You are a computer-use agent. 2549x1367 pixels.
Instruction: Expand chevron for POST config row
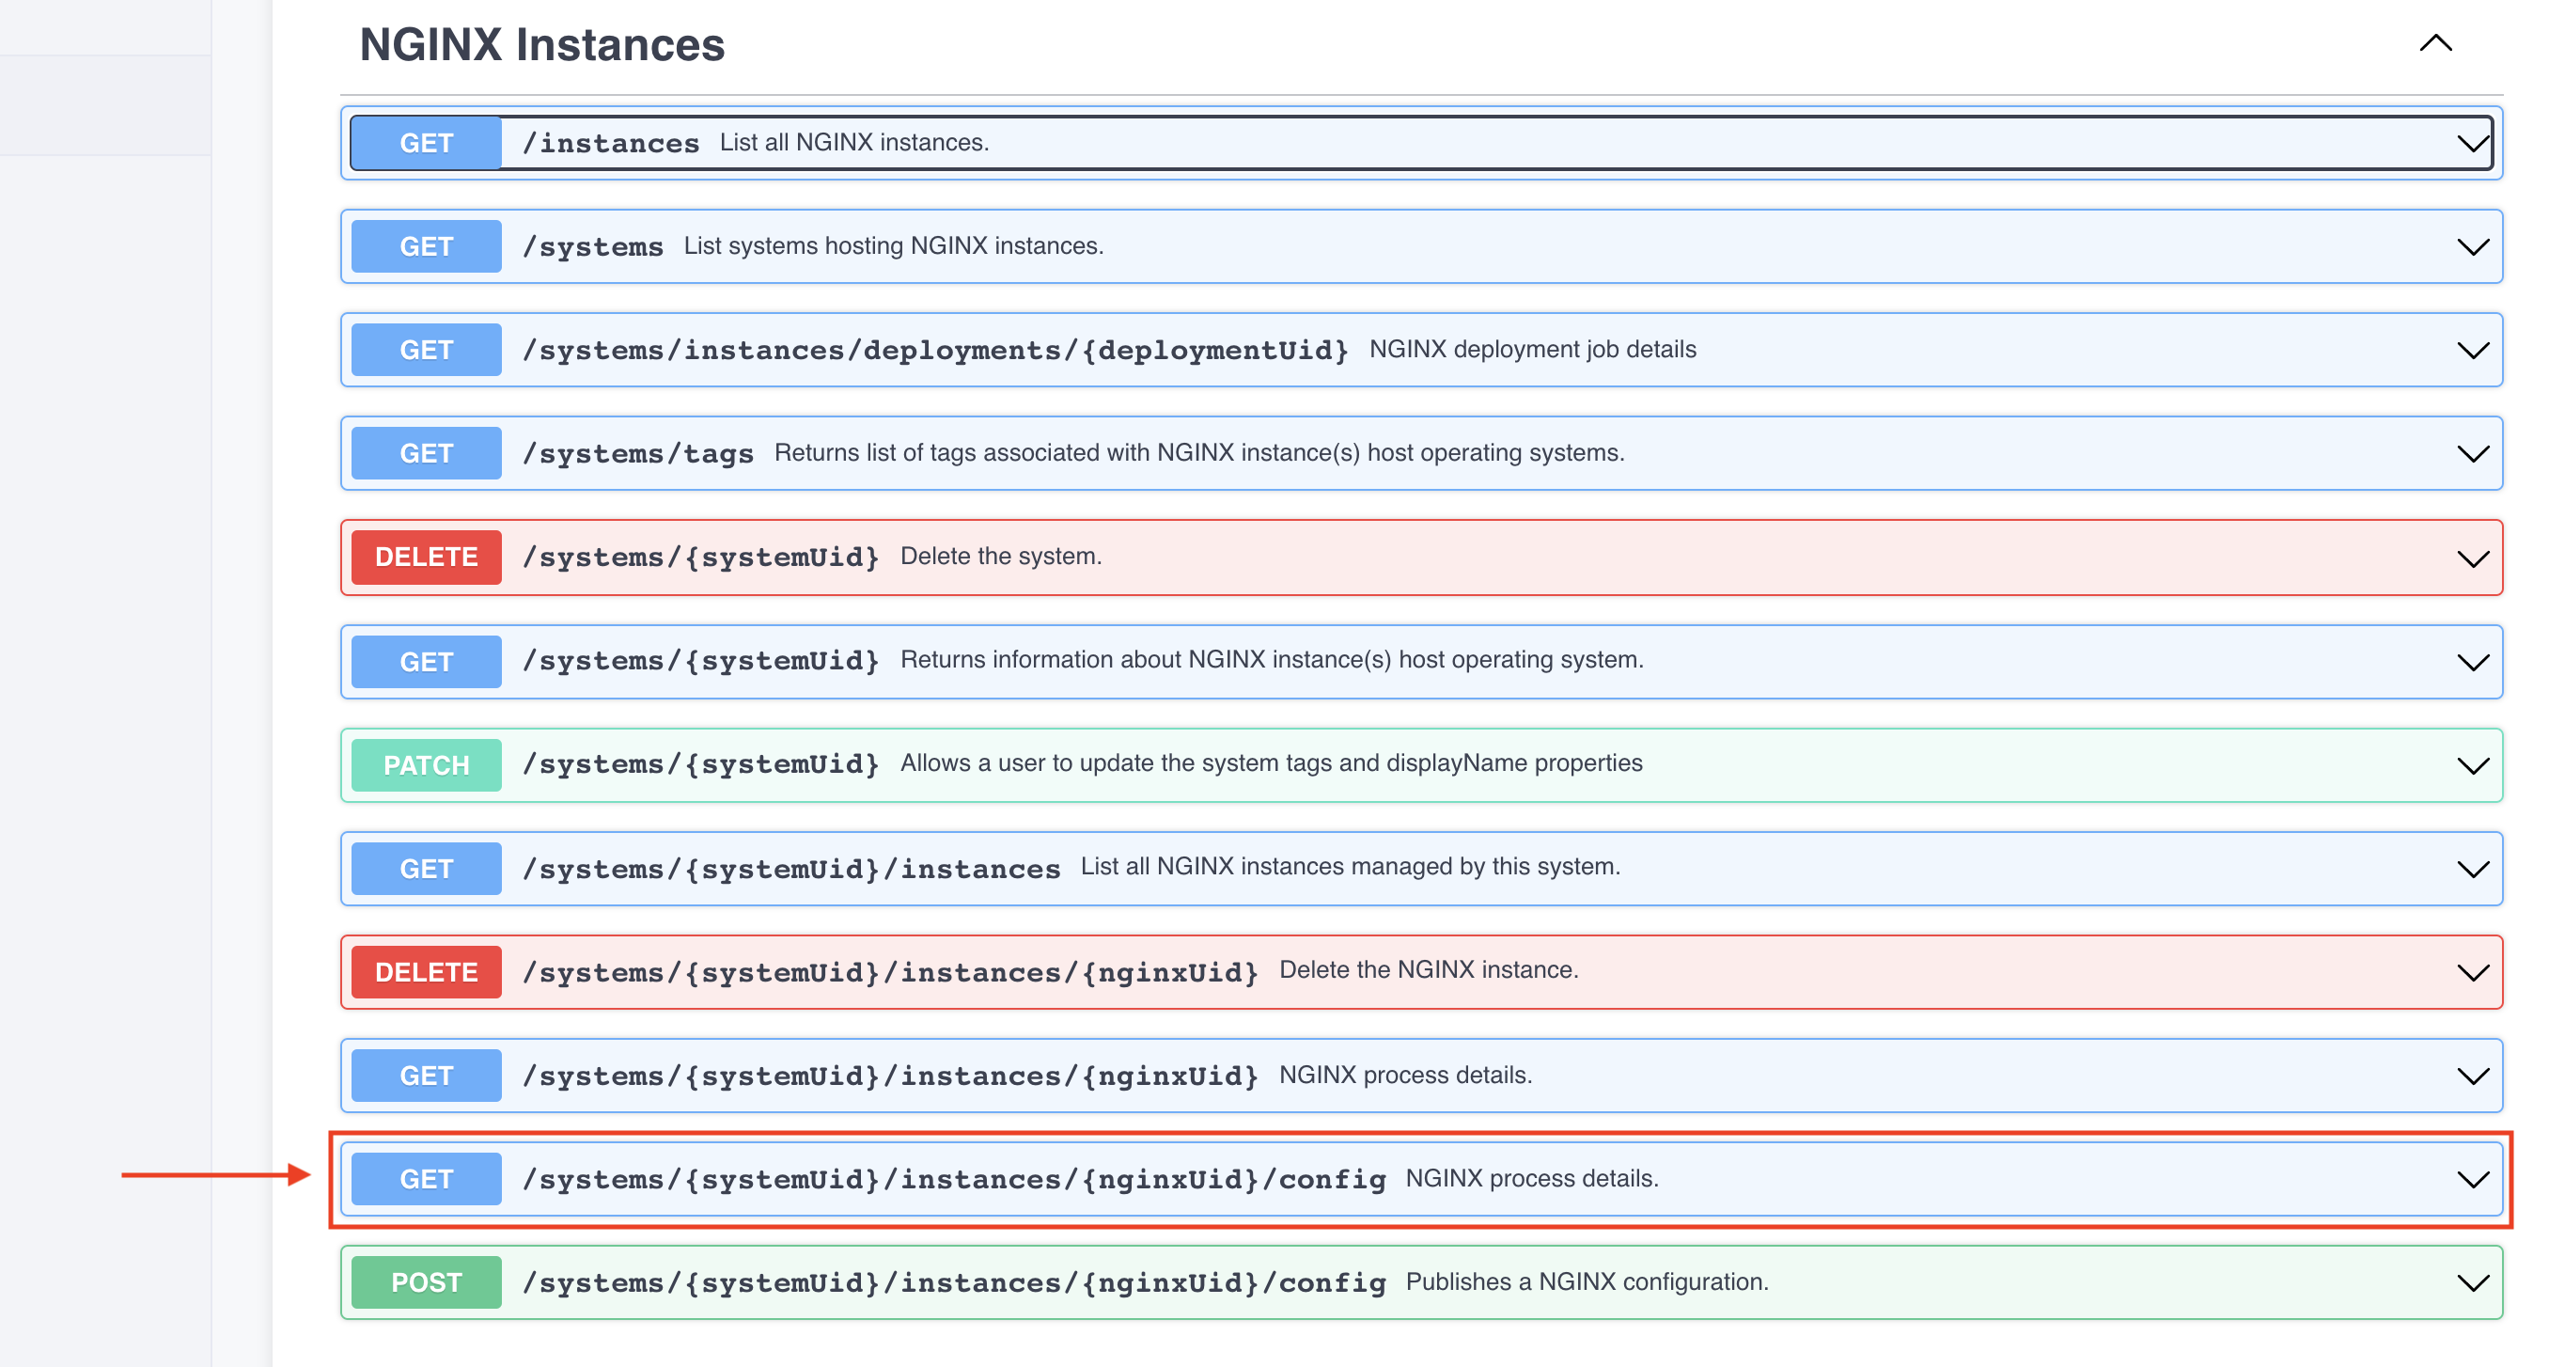point(2473,1283)
